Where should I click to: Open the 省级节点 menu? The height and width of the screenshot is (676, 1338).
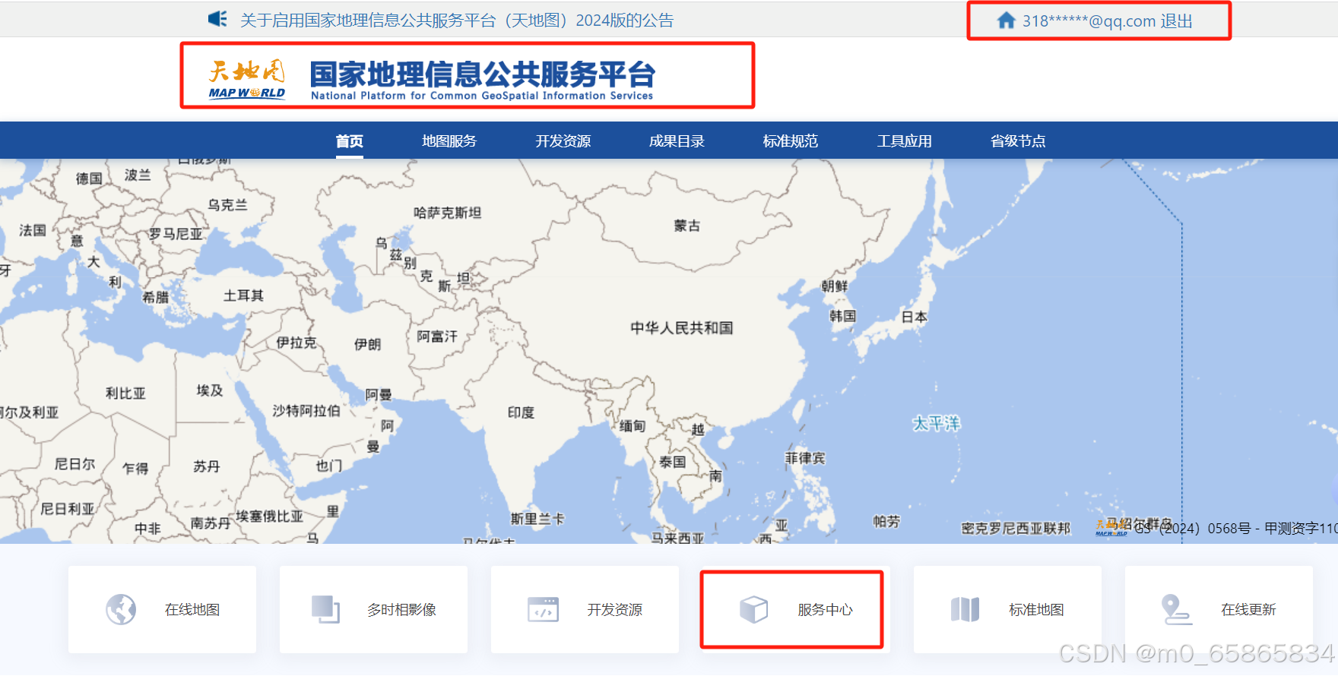click(x=1018, y=141)
